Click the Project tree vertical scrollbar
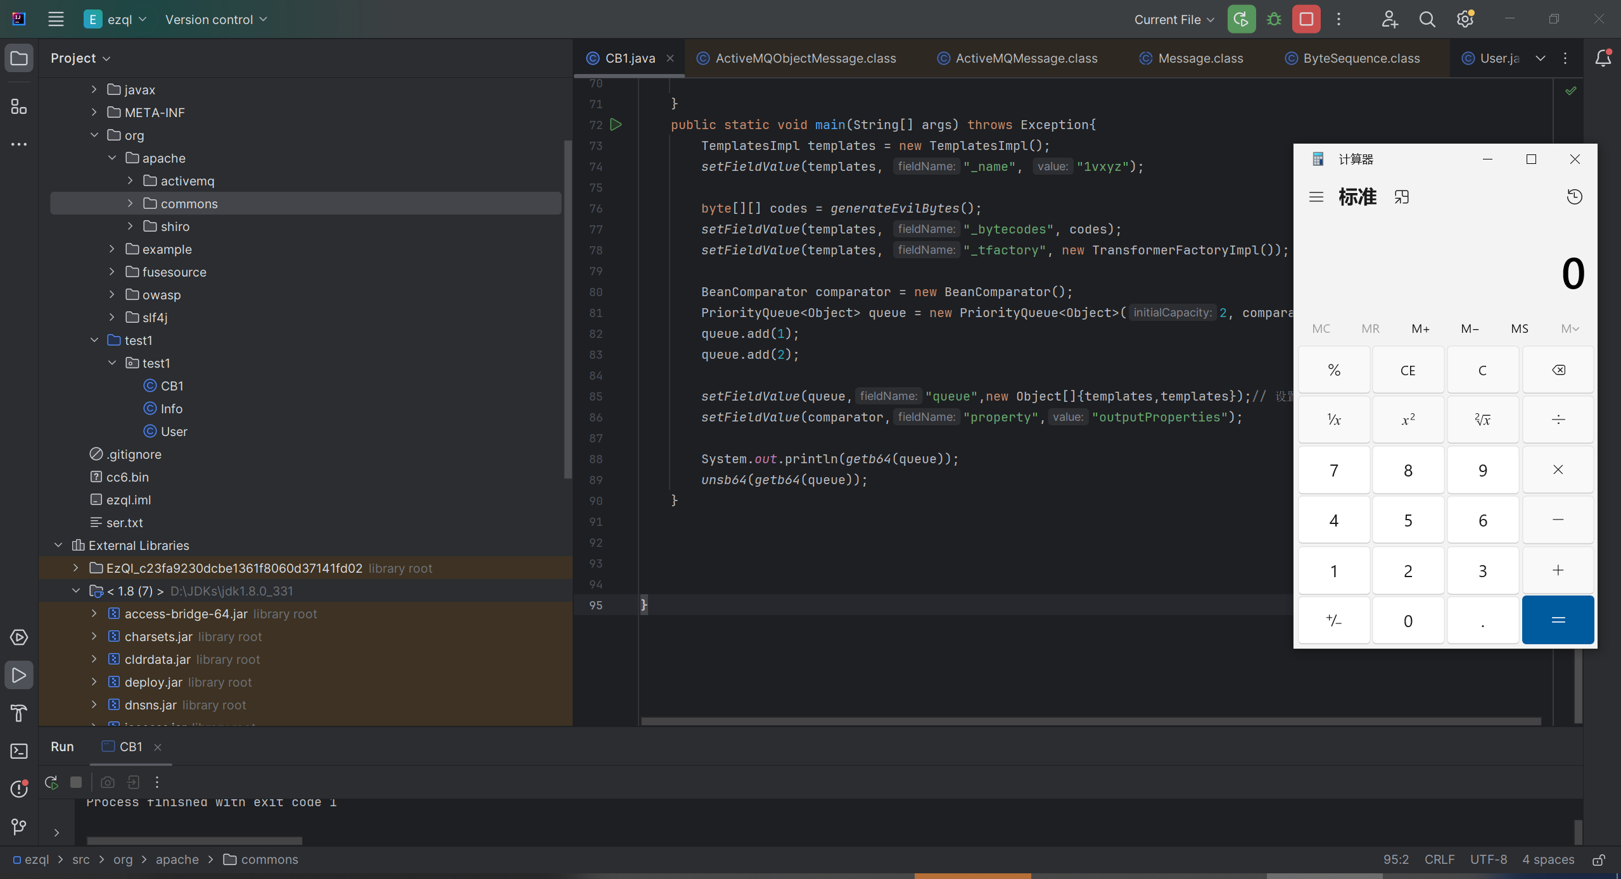 pyautogui.click(x=568, y=309)
